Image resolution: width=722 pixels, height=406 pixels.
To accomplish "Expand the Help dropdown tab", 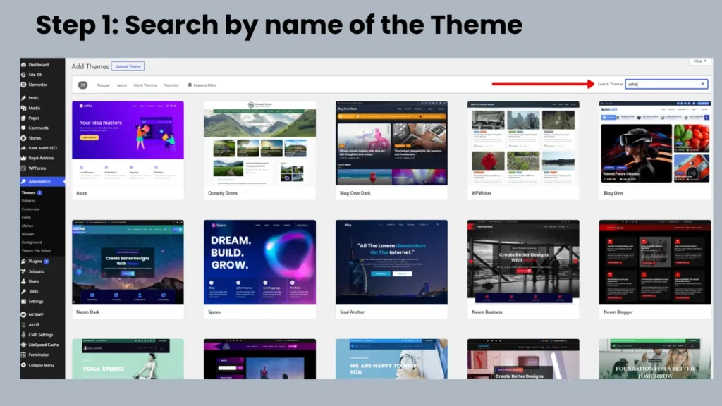I will pos(700,61).
